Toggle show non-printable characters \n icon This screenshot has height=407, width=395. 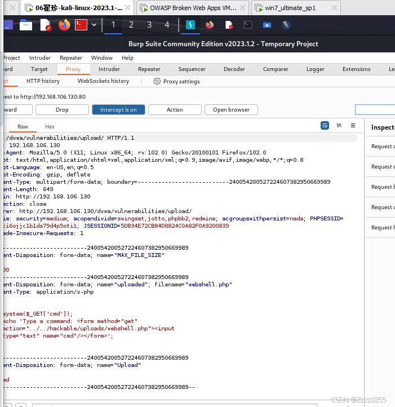coord(339,125)
